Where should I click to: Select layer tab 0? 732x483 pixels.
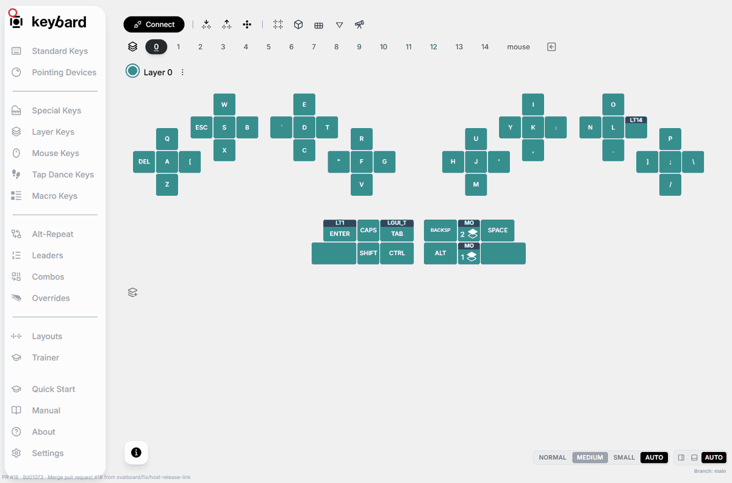pos(156,46)
